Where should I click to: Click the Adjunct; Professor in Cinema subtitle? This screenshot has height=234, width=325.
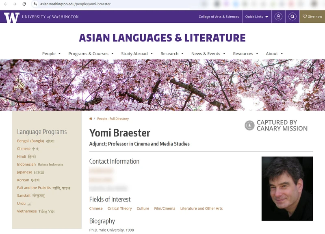click(139, 144)
